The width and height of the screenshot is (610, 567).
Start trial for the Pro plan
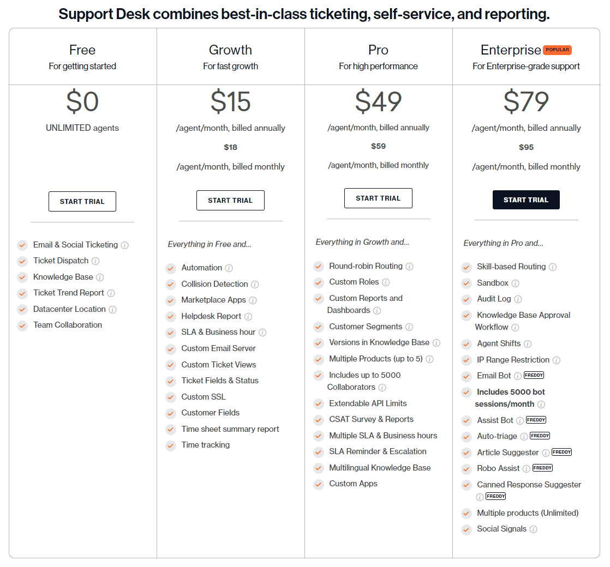(378, 198)
